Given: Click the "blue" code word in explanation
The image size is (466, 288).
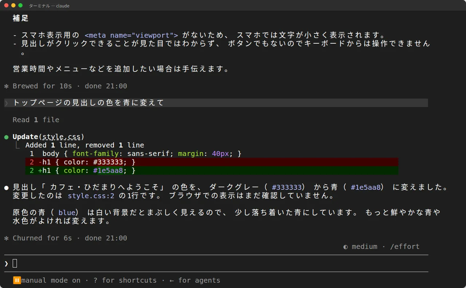Looking at the screenshot, I should tap(67, 213).
